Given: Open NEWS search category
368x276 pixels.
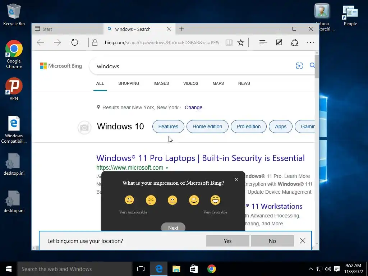Looking at the screenshot, I should point(244,83).
